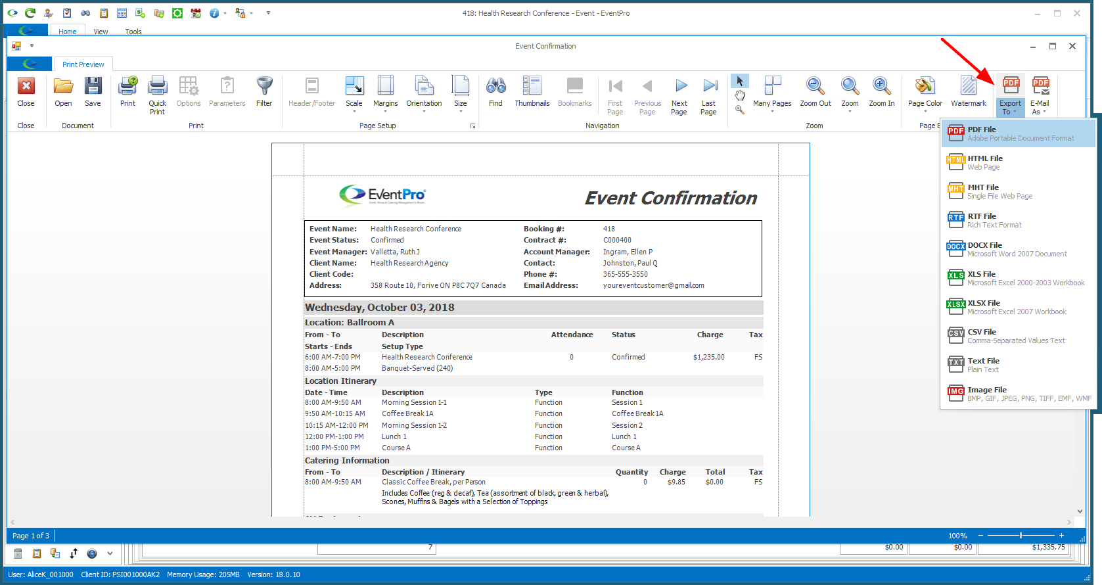Click the Event Confirmation window icon
This screenshot has width=1102, height=585.
point(16,46)
